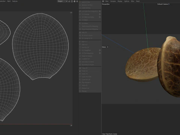Click the down-arrow icon near the Project dropdown
The image size is (180, 135).
[x=77, y=1]
